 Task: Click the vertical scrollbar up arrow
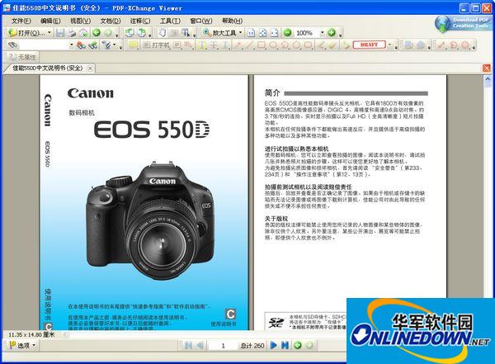[x=488, y=78]
